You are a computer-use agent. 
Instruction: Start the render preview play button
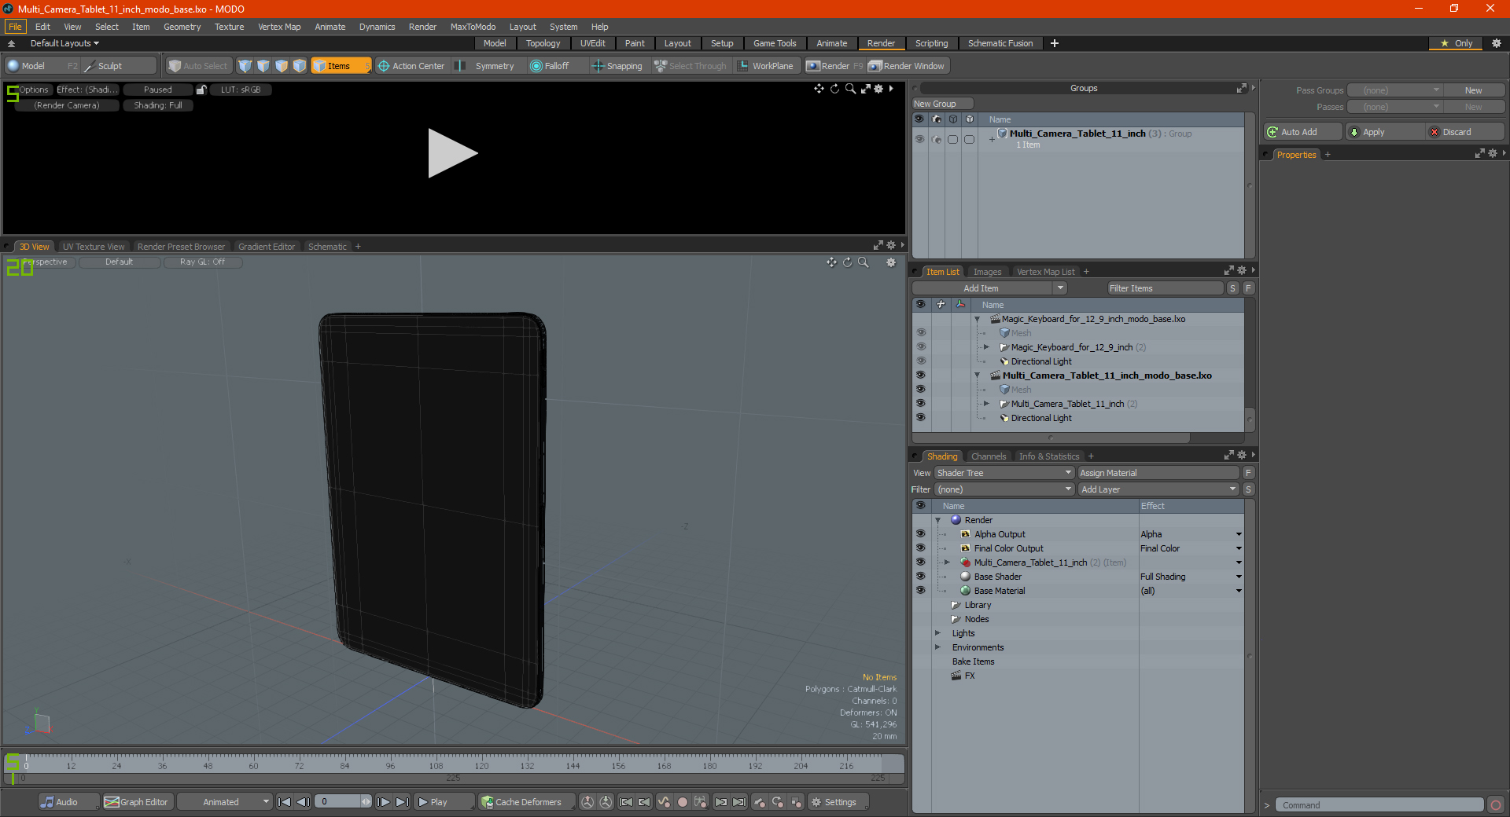(452, 153)
